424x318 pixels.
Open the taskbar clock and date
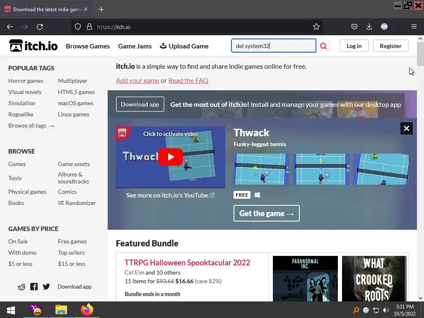coord(405,310)
